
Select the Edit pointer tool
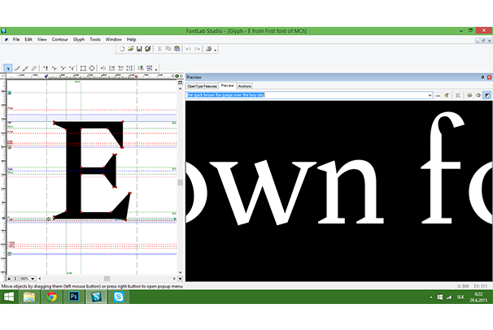tap(7, 68)
